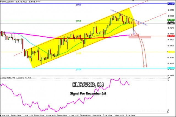Image resolution: width=176 pixels, height=117 pixels.
Task: Click the 18 Nov 04:00 time label
Action: pos(16,115)
